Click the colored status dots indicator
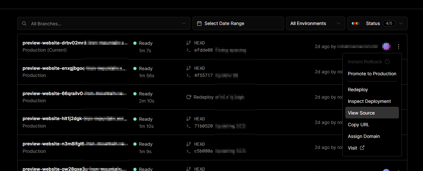Viewport: 423px width, 171px height. 357,23
